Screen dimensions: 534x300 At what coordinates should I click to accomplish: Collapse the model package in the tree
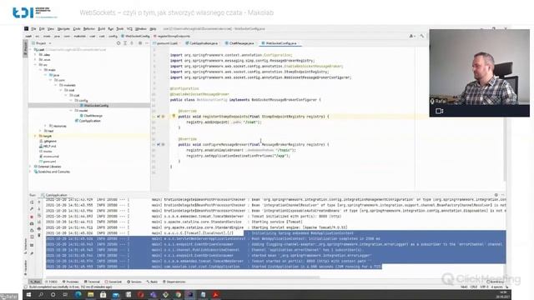71,111
